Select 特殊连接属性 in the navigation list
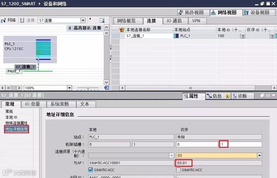Screen dimensions: 277x178 pos(16,123)
